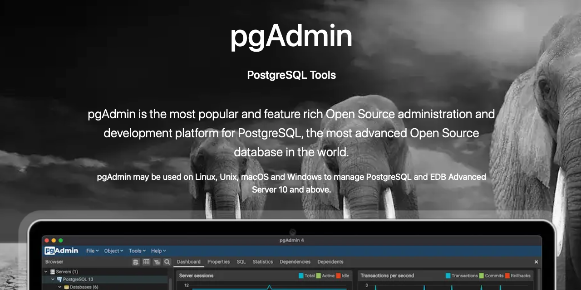Viewport: 581px width, 290px height.
Task: Toggle the Total sessions legend swatch
Action: click(301, 275)
